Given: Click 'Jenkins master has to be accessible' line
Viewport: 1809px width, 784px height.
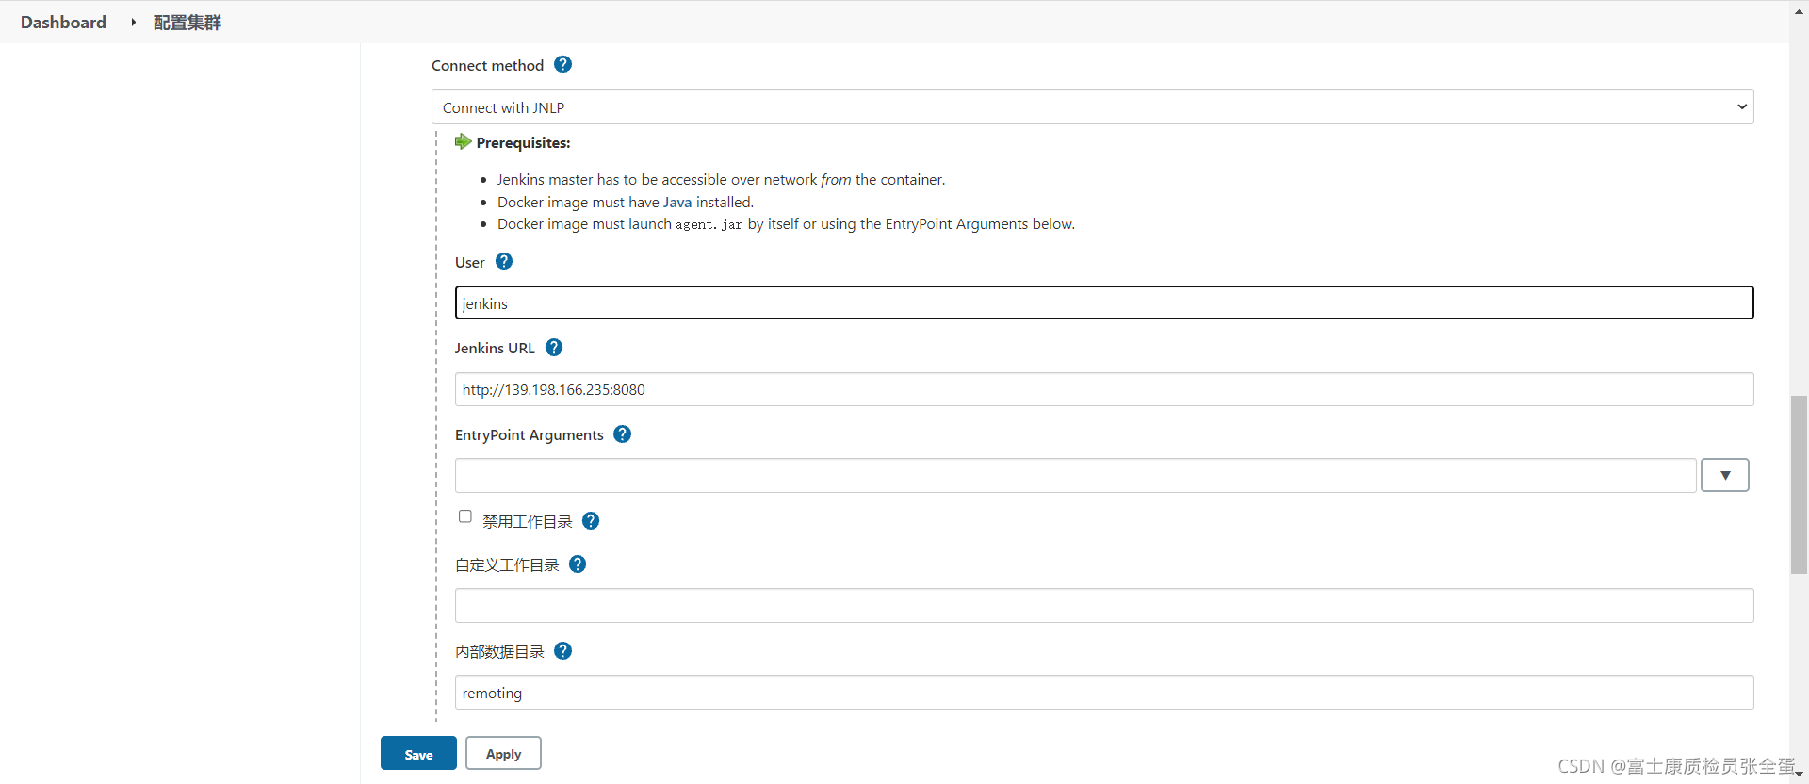Looking at the screenshot, I should pos(721,179).
